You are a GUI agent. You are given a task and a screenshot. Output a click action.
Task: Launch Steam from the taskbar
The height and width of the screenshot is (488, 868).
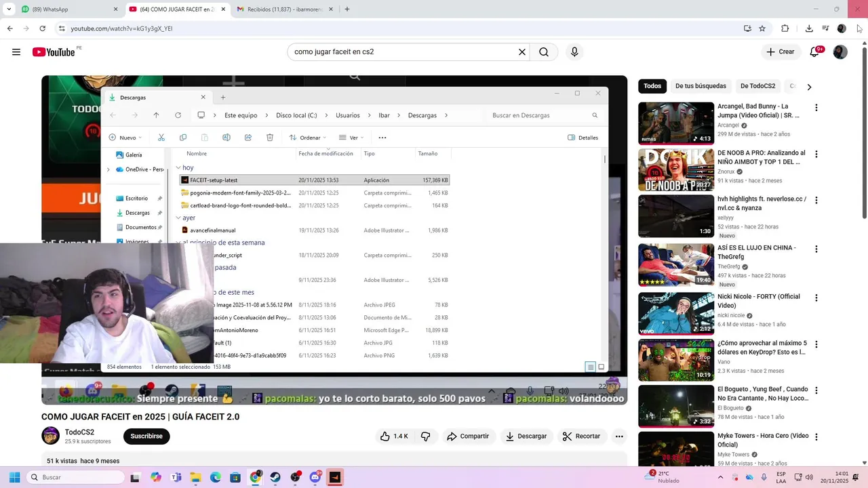click(x=275, y=477)
